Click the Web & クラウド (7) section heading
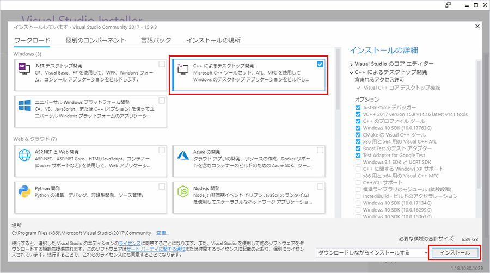The image size is (490, 273). pos(35,139)
